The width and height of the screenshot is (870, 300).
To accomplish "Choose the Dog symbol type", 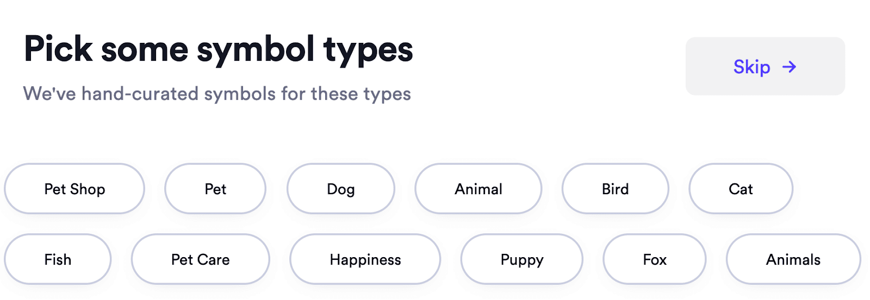I will point(341,189).
